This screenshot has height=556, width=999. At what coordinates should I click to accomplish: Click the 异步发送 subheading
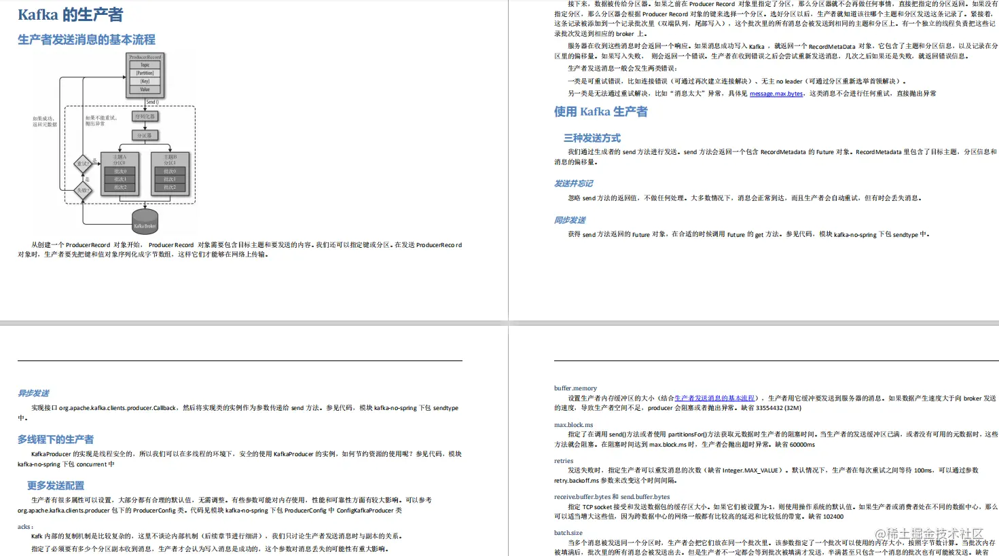coord(33,392)
